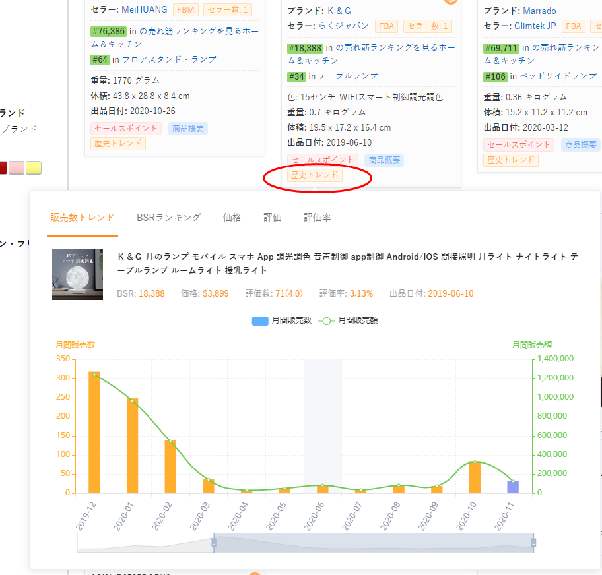Open the moon lamp product thumbnail
Image resolution: width=602 pixels, height=575 pixels.
point(78,274)
